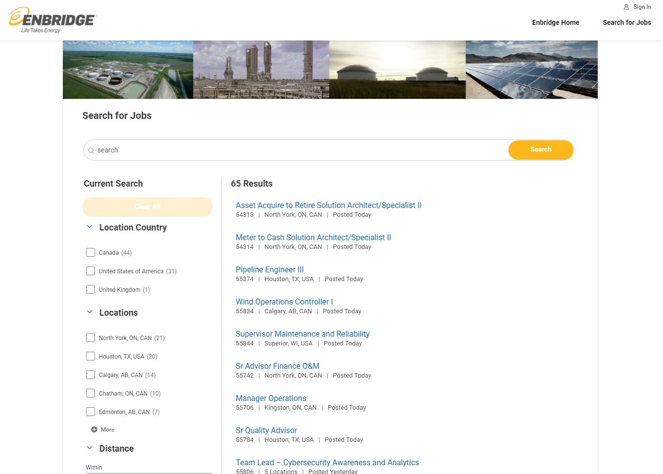This screenshot has width=663, height=474.
Task: Go to Search for Jobs in header
Action: (x=626, y=22)
